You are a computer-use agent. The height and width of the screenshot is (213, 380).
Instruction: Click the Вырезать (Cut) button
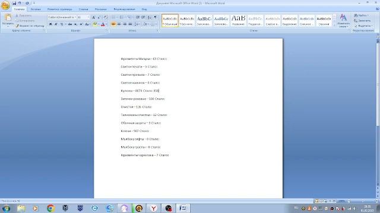(23, 15)
